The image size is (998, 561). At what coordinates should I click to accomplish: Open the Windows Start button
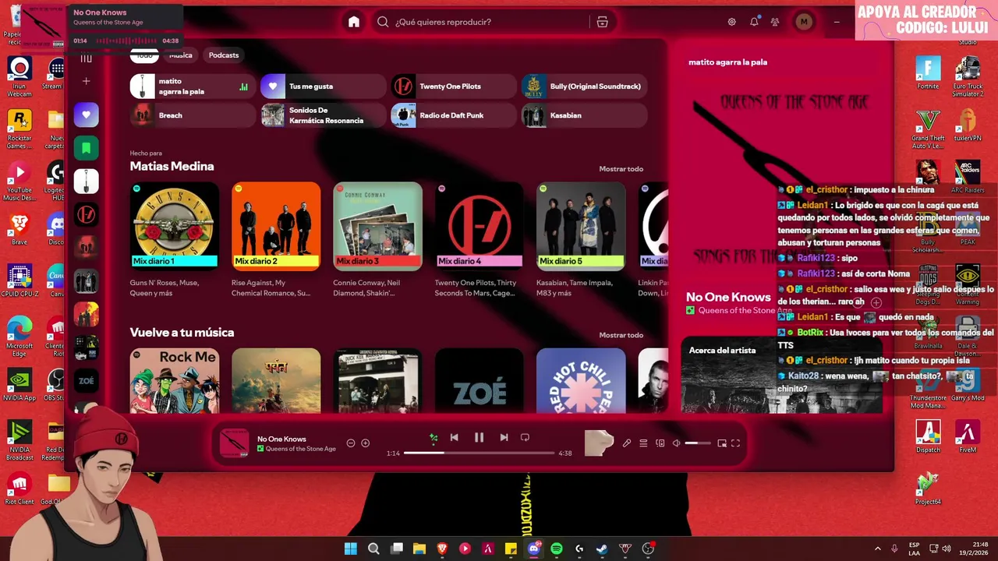click(351, 549)
